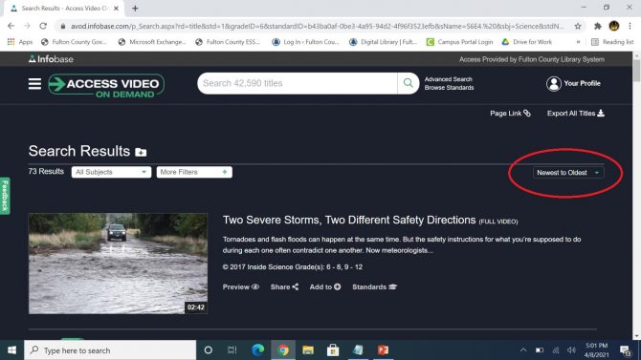Open the Chrome three-dot menu
The width and height of the screenshot is (641, 360).
pos(630,26)
